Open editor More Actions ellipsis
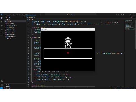 click(x=134, y=17)
